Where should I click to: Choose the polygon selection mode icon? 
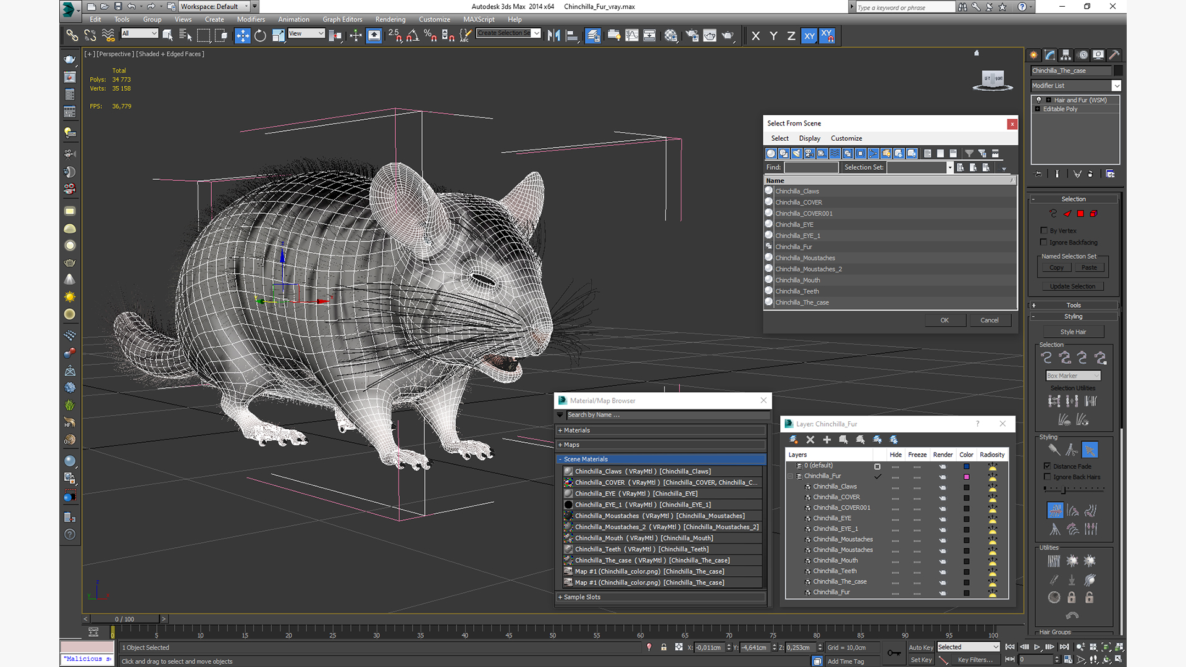[1080, 214]
